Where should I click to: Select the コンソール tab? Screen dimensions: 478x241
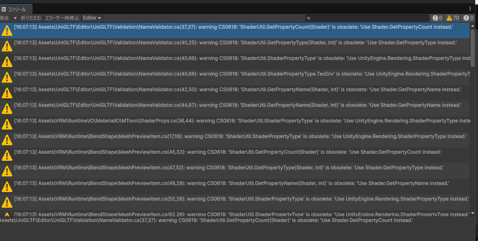coord(16,9)
